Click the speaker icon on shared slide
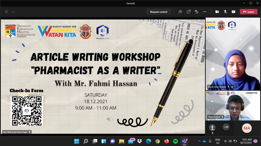 point(110,119)
